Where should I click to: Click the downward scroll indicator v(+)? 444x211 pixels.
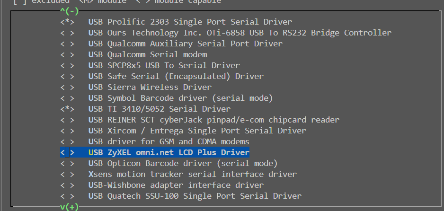coord(70,207)
